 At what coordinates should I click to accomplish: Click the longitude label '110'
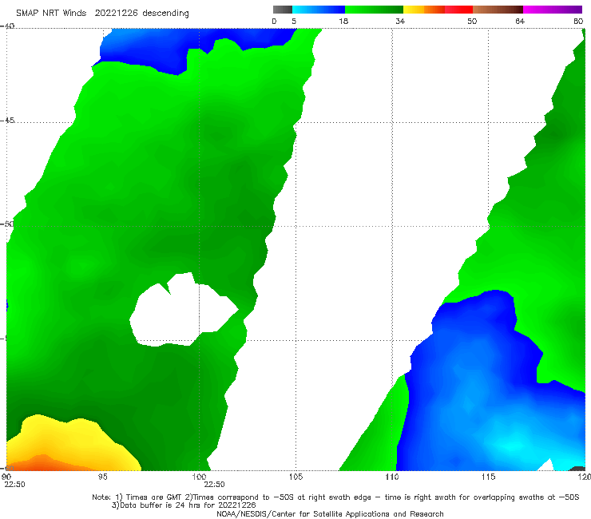pos(392,477)
